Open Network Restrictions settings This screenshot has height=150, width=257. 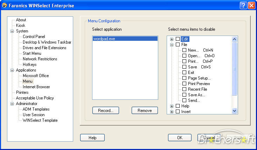[40, 59]
